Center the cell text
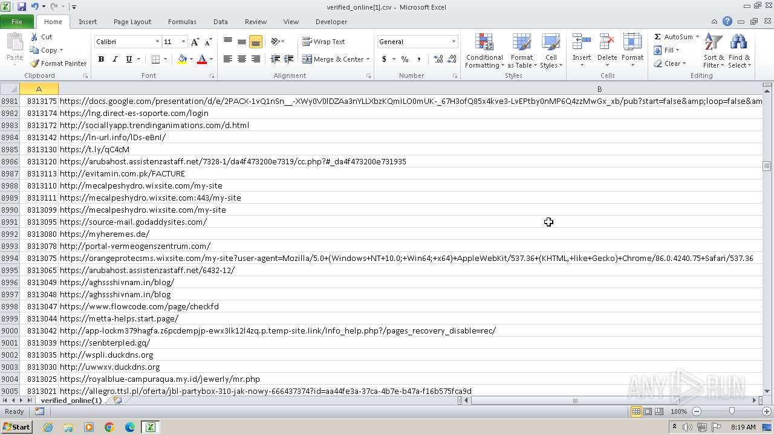This screenshot has height=435, width=774. pyautogui.click(x=242, y=59)
